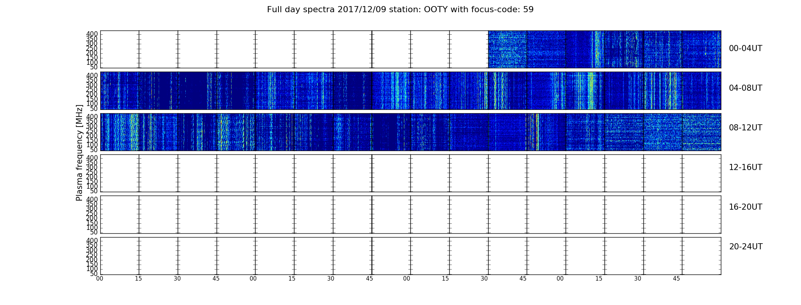The image size is (801, 305).
Task: Select the '00-04UT' row label
Action: click(x=745, y=48)
